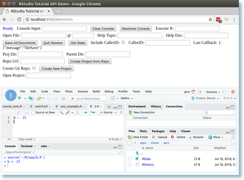Expand the More dropdown in Files pane
The height and width of the screenshot is (180, 244).
[x=216, y=137]
